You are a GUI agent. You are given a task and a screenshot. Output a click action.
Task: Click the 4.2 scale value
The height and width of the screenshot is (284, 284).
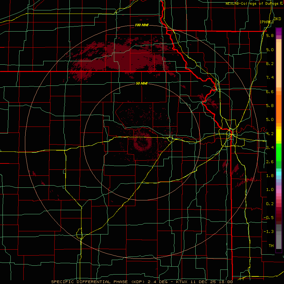tap(270, 134)
